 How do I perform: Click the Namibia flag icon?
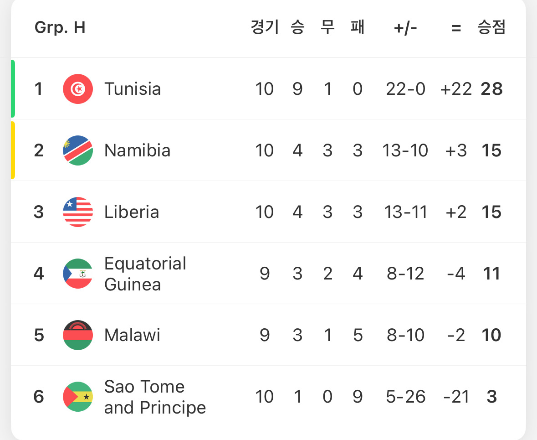click(78, 150)
